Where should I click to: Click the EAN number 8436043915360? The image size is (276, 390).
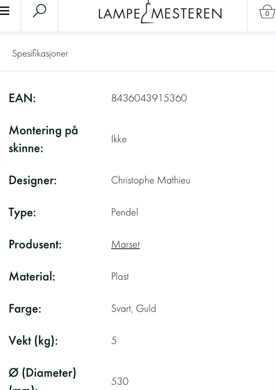coord(149,98)
